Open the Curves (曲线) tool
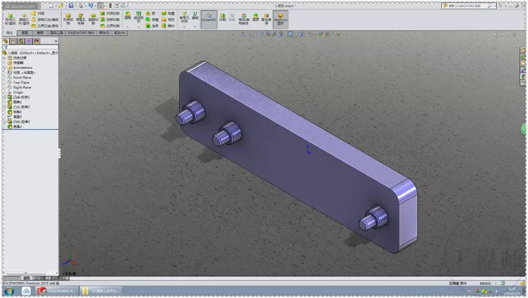528x298 pixels. [x=195, y=16]
